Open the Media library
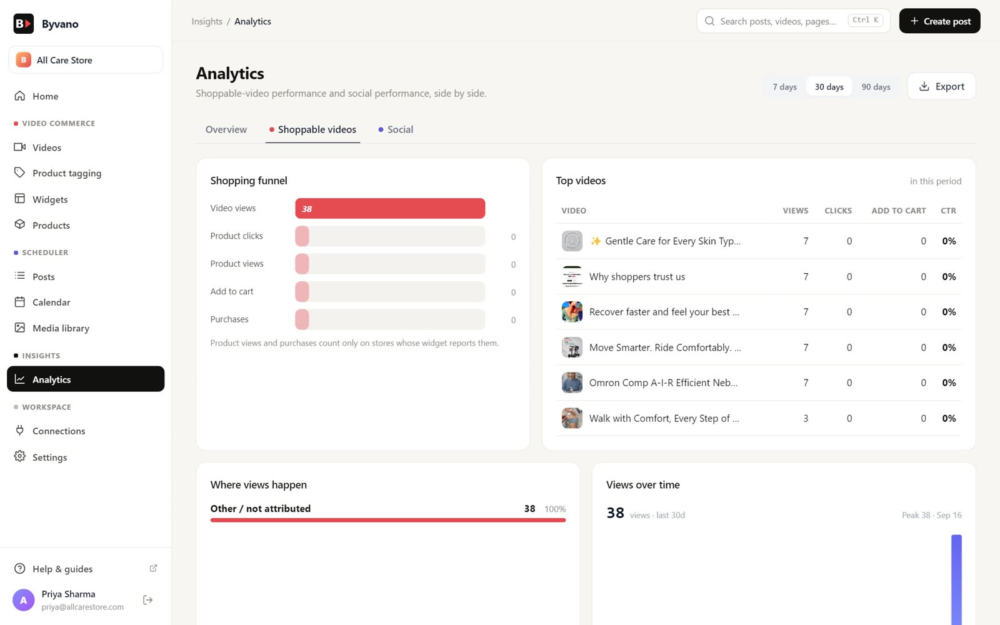Viewport: 1000px width, 625px height. pyautogui.click(x=86, y=328)
